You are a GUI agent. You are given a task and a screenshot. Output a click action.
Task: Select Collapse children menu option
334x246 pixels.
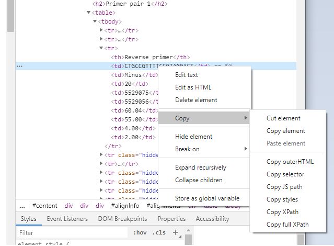tap(199, 180)
